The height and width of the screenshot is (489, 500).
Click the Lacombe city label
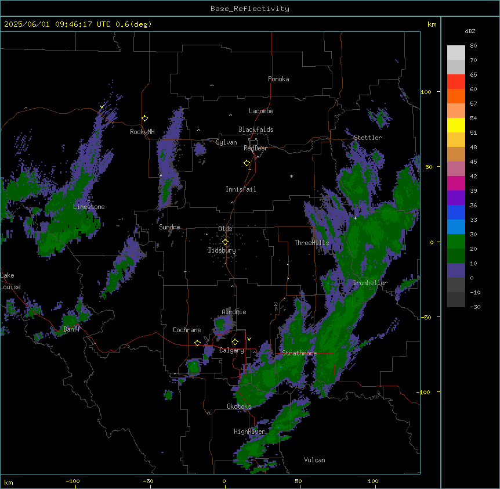[x=261, y=111]
